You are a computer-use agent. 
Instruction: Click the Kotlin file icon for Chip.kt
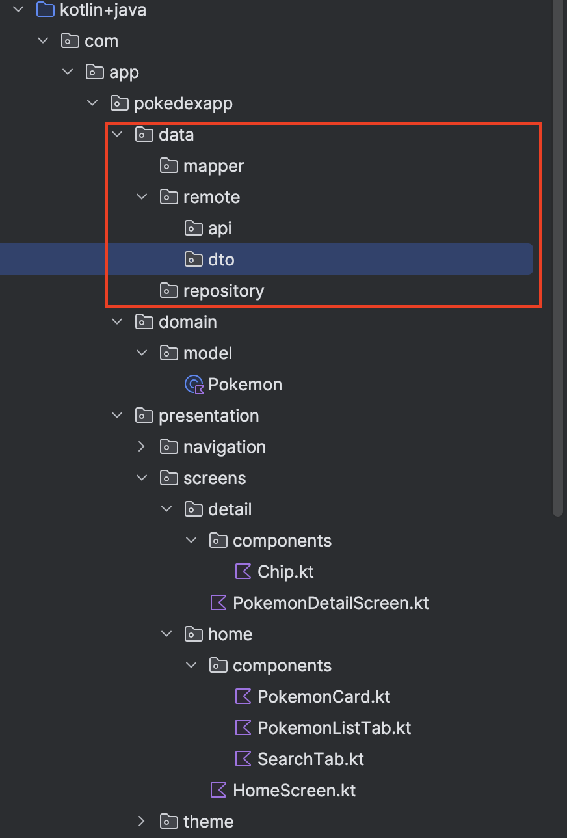pyautogui.click(x=243, y=572)
